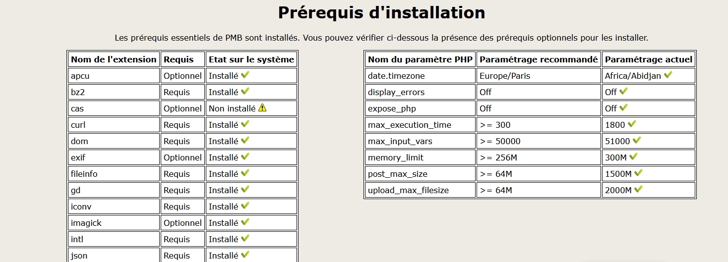Click the checkmark next to 300M memory_limit

[x=633, y=157]
